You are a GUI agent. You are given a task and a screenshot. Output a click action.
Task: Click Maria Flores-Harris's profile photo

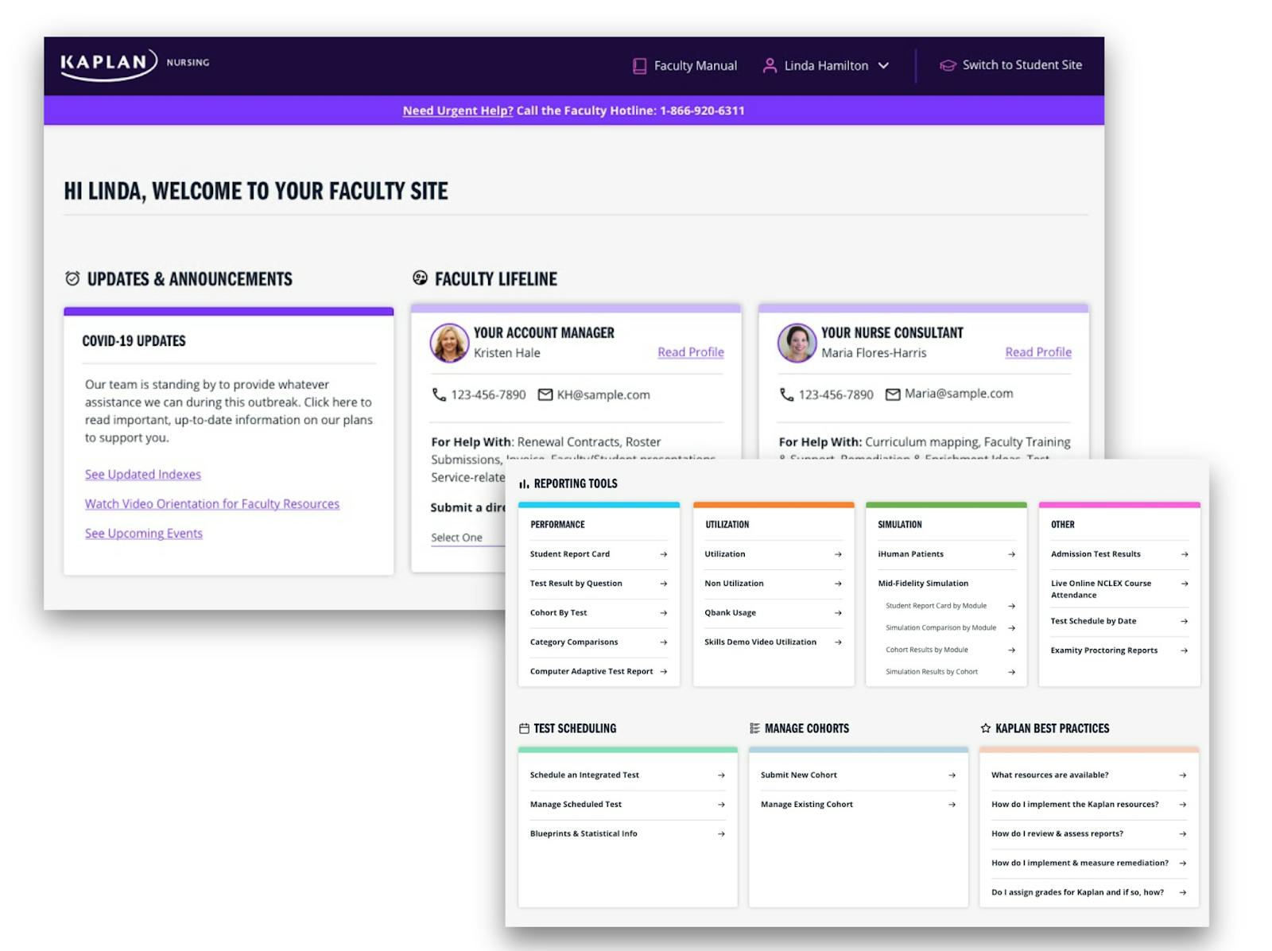pos(797,343)
